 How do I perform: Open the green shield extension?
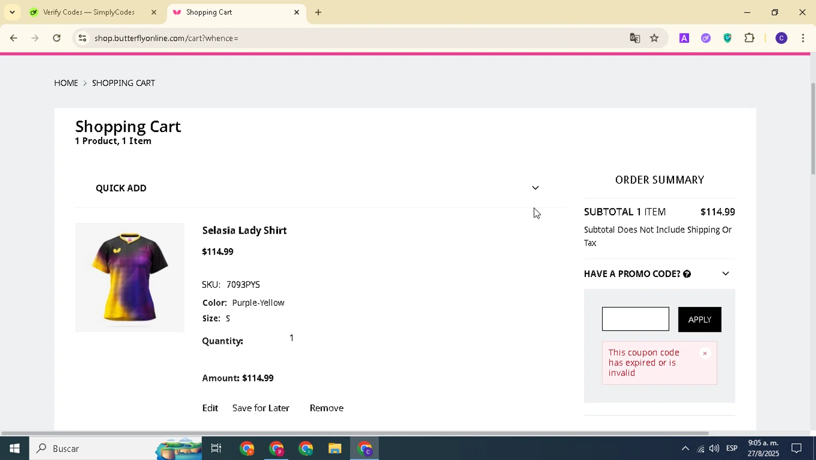coord(728,38)
